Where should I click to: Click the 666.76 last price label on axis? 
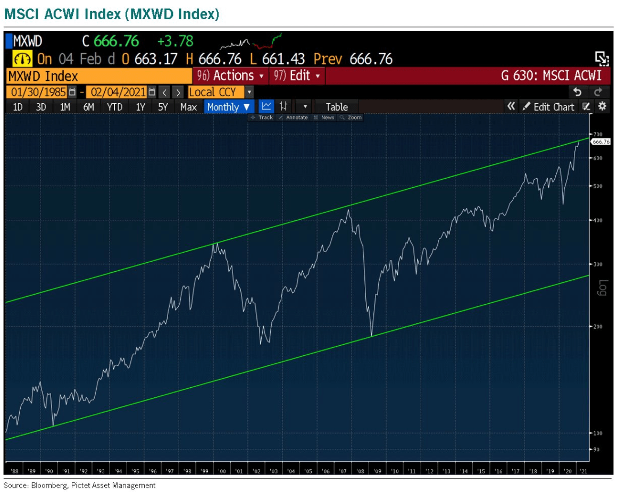[601, 141]
